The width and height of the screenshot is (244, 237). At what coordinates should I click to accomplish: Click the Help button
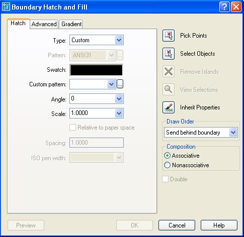(219, 225)
